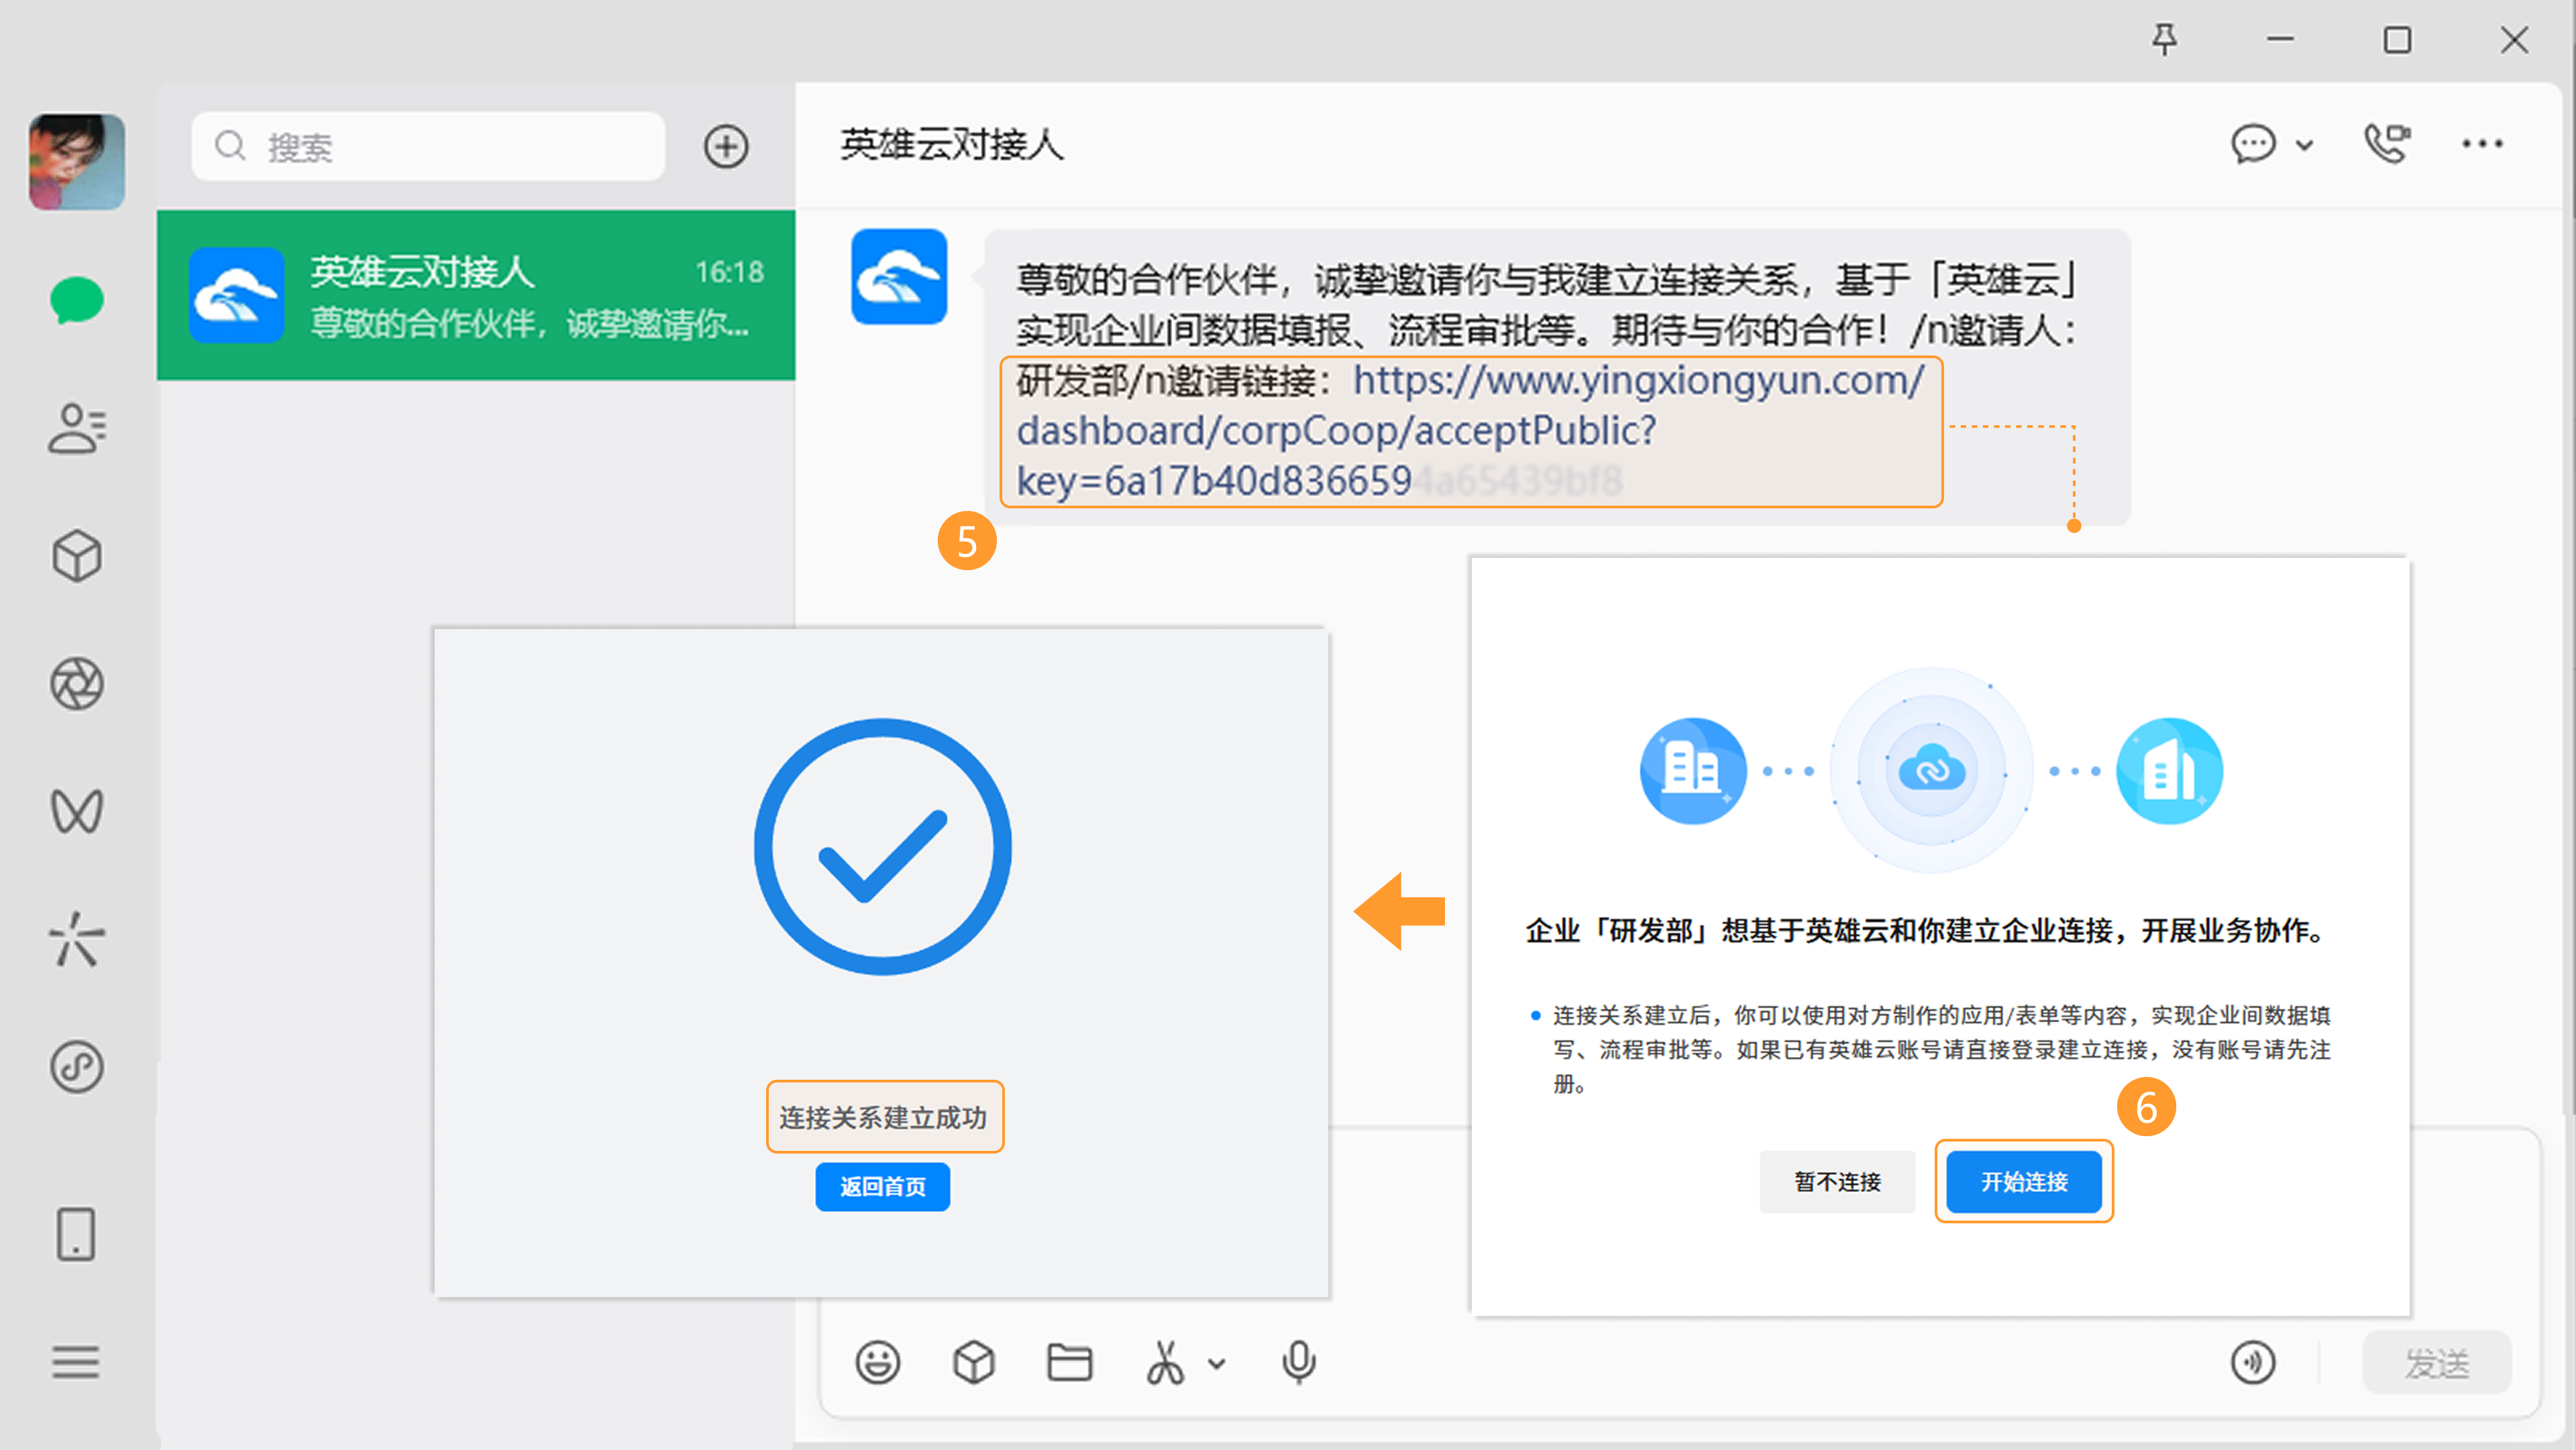Viewport: 2576px width, 1450px height.
Task: Open the contacts list icon
Action: [77, 428]
